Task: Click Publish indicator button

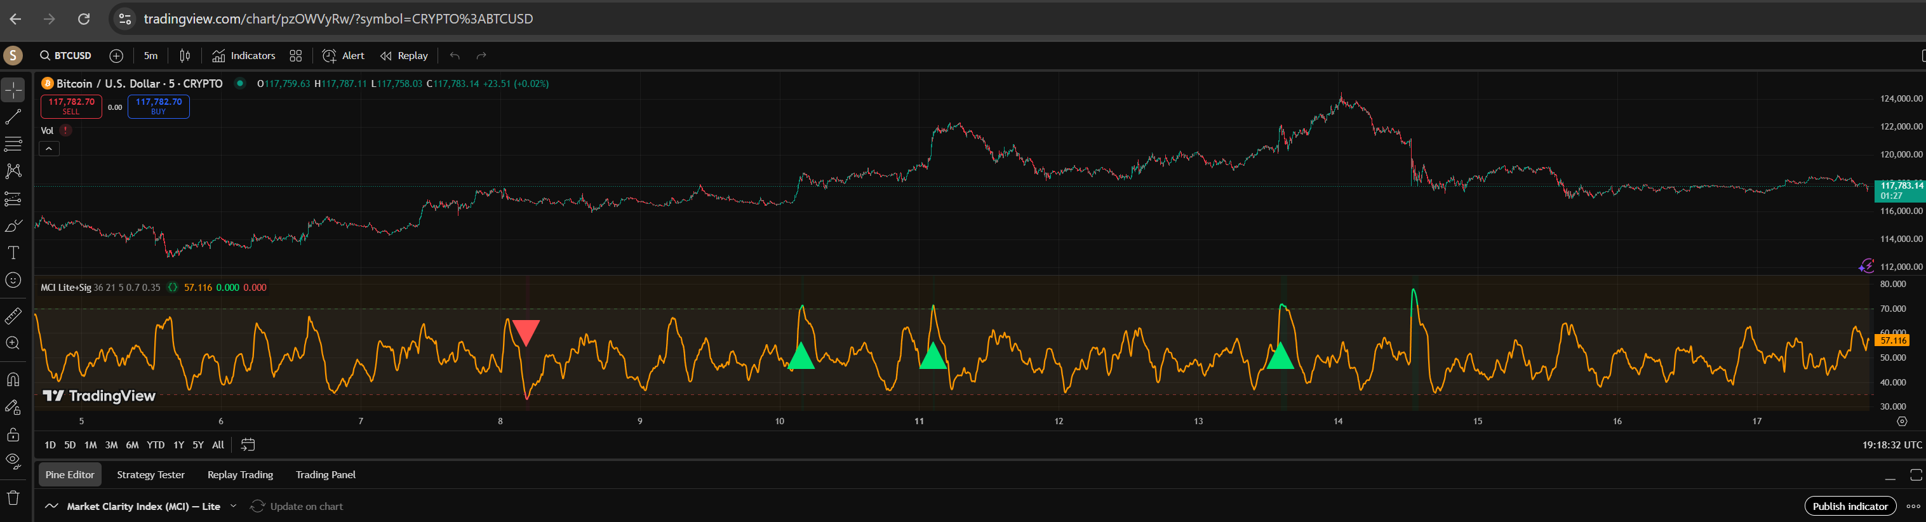Action: coord(1850,506)
